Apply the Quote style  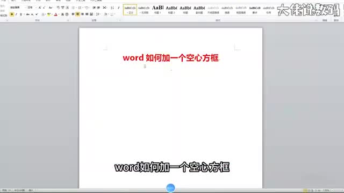click(x=268, y=10)
